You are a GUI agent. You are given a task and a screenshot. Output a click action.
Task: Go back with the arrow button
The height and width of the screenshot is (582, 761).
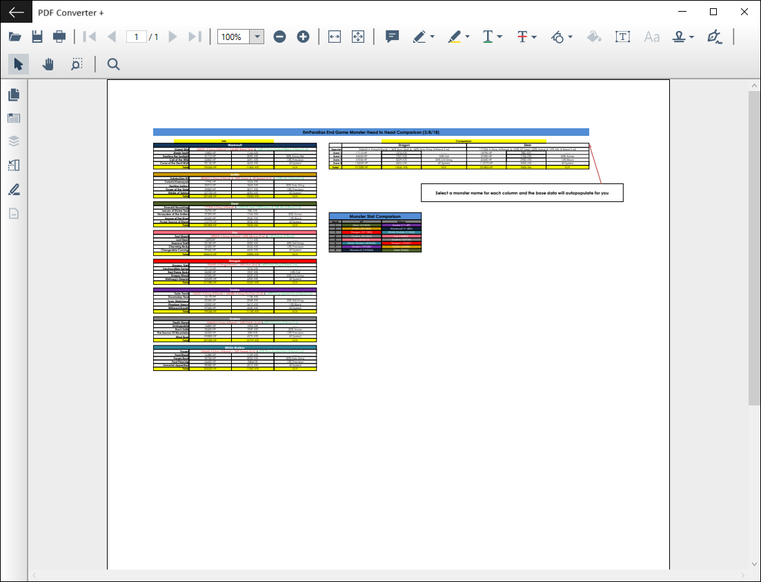(x=16, y=12)
